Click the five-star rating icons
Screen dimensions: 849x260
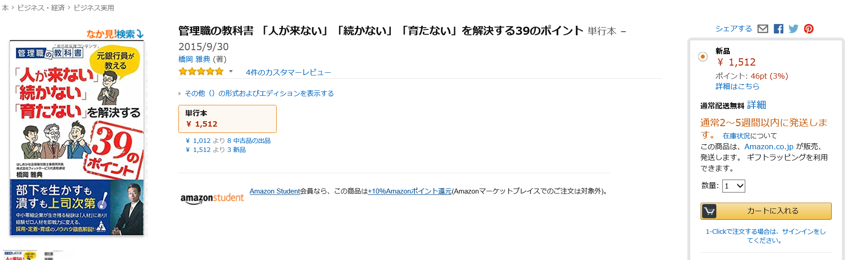point(201,71)
